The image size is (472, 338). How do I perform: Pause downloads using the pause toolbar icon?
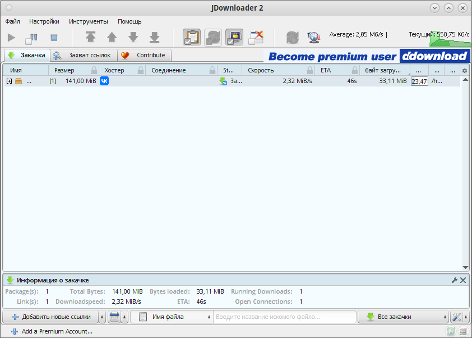[31, 38]
